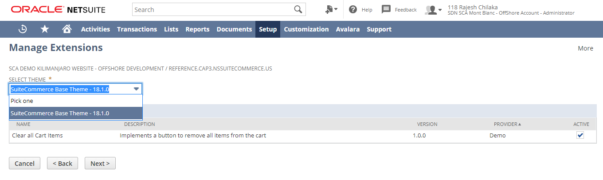Go to Home via house icon
603x180 pixels.
point(67,29)
